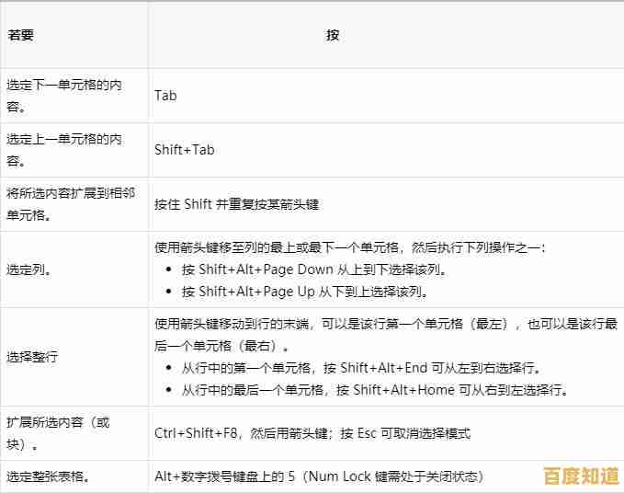Click the "按" column header

333,35
